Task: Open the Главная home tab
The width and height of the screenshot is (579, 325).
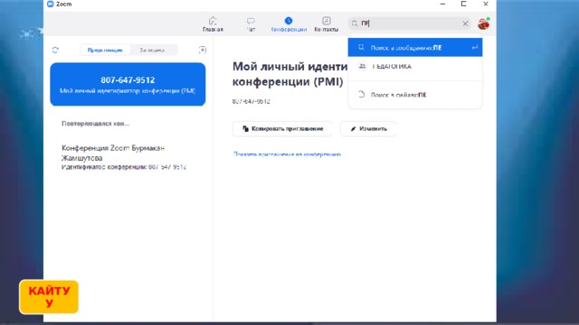Action: [213, 24]
